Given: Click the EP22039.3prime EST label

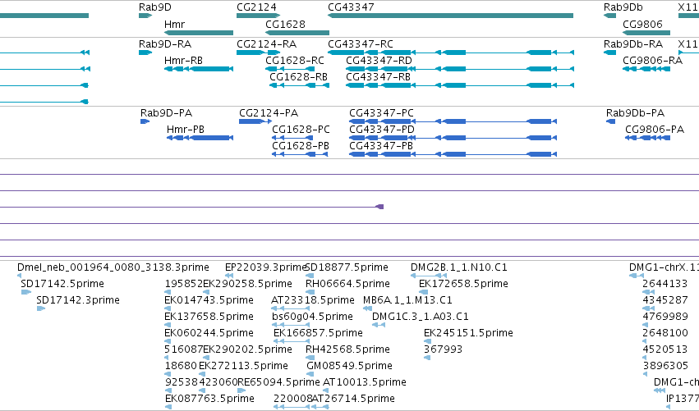Looking at the screenshot, I should (x=265, y=267).
